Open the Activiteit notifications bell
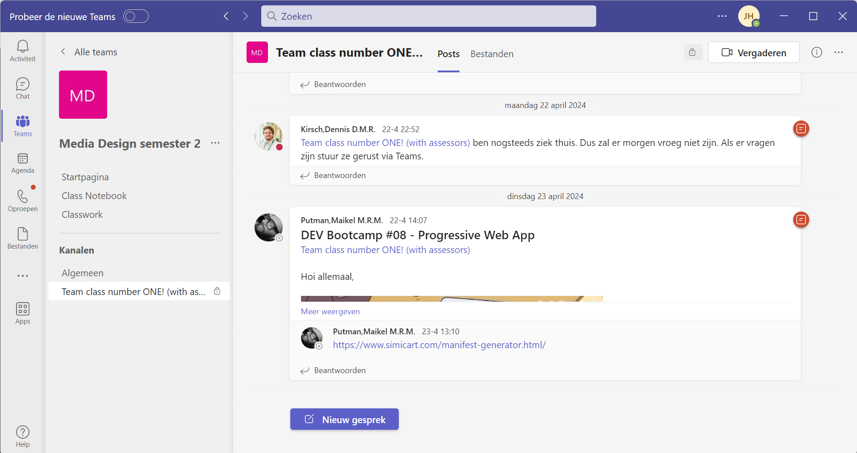This screenshot has height=453, width=857. tap(23, 50)
